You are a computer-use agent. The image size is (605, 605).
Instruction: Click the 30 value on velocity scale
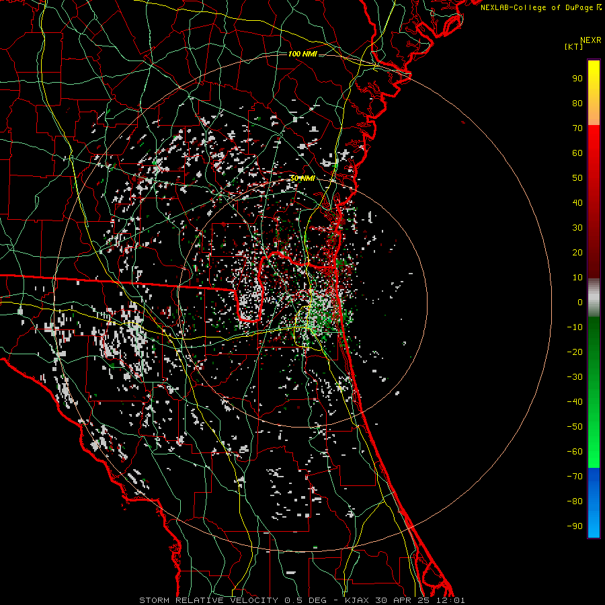pos(577,228)
